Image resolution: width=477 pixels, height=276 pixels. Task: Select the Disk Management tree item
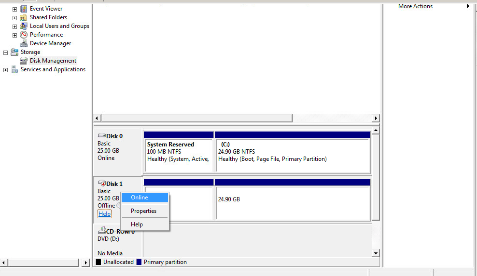tap(53, 61)
